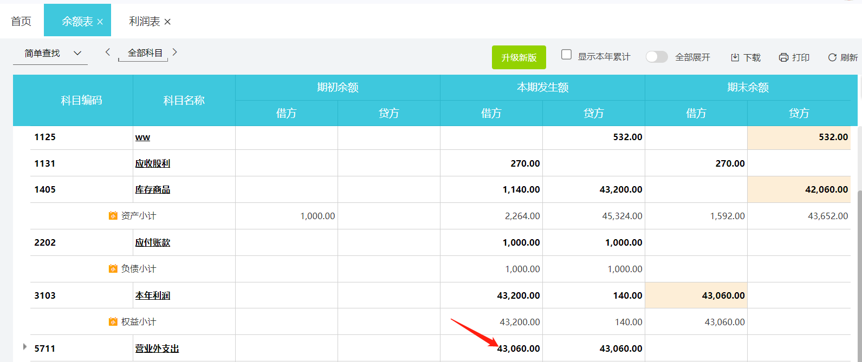The image size is (862, 362).
Task: Expand the 5711 营业外支出 row
Action: tap(24, 346)
